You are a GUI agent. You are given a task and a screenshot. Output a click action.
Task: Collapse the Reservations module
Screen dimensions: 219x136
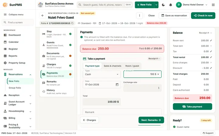[x=30, y=75]
